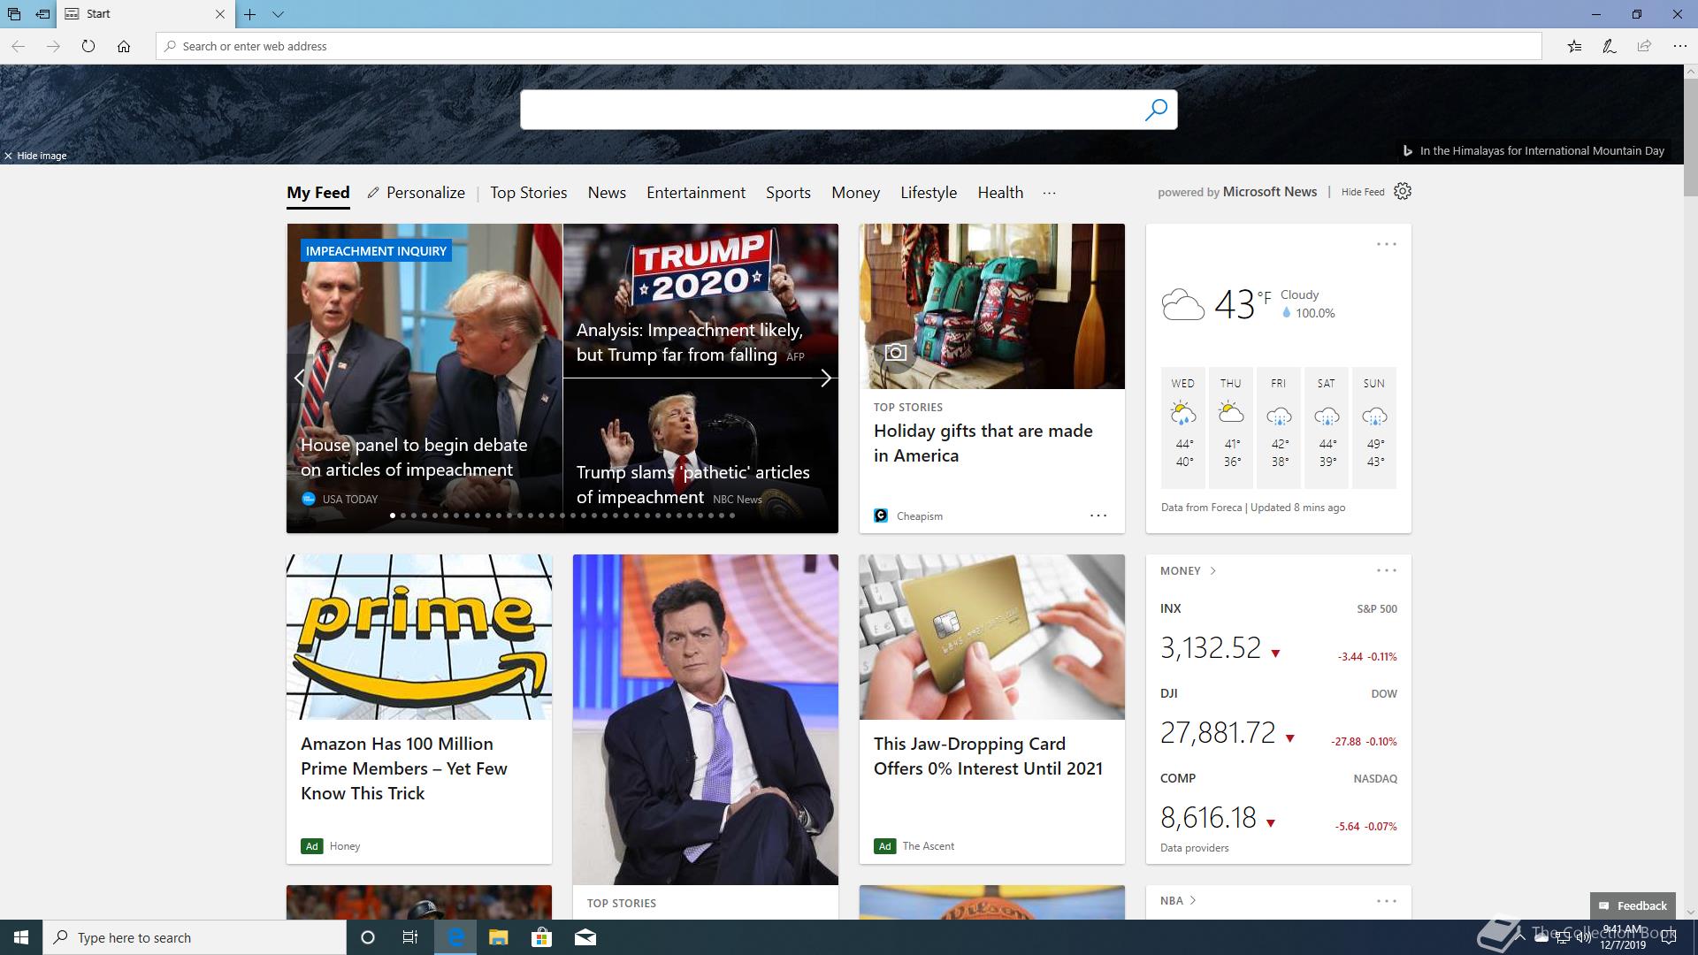Image resolution: width=1698 pixels, height=955 pixels.
Task: Open the Windows Start menu
Action: pos(21,937)
